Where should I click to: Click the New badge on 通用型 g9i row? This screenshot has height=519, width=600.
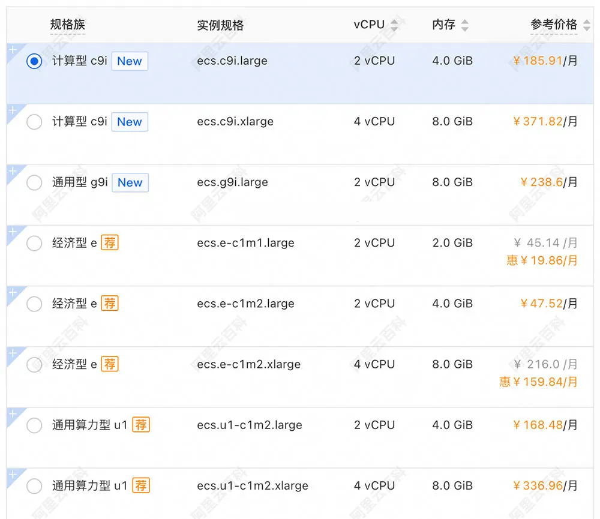tap(130, 182)
